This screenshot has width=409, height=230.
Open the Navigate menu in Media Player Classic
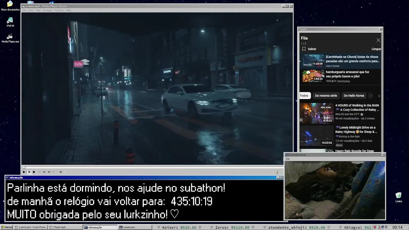coord(47,10)
